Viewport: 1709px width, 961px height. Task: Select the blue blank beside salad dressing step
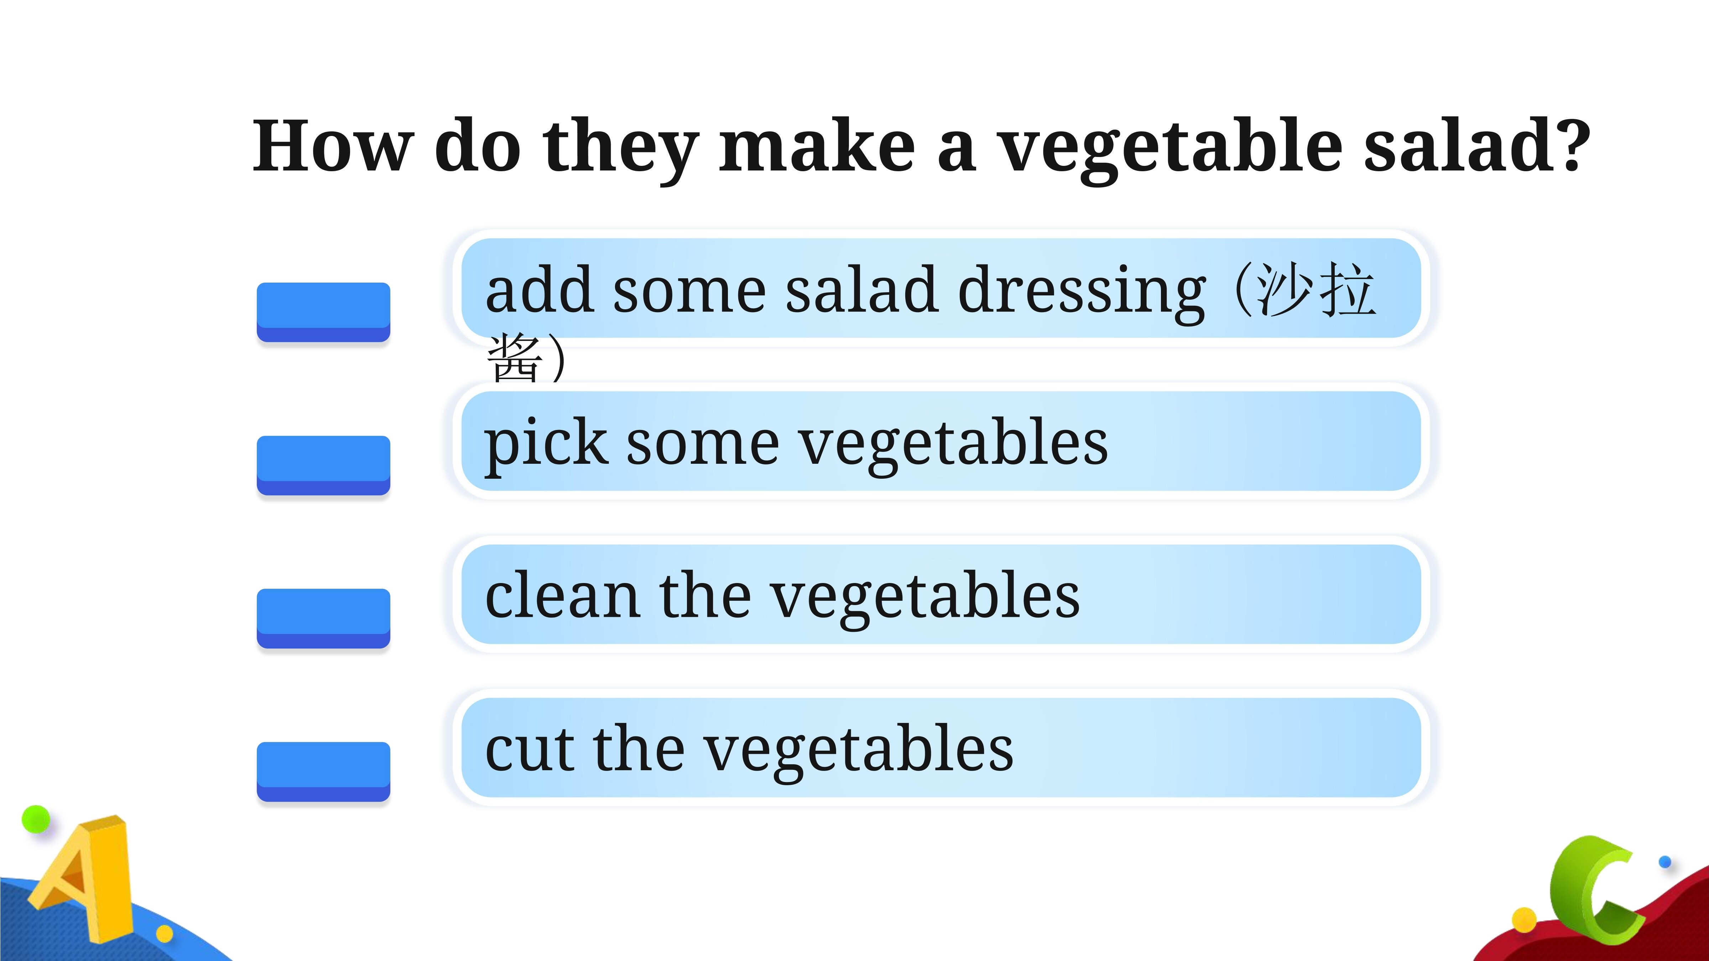[x=324, y=313]
